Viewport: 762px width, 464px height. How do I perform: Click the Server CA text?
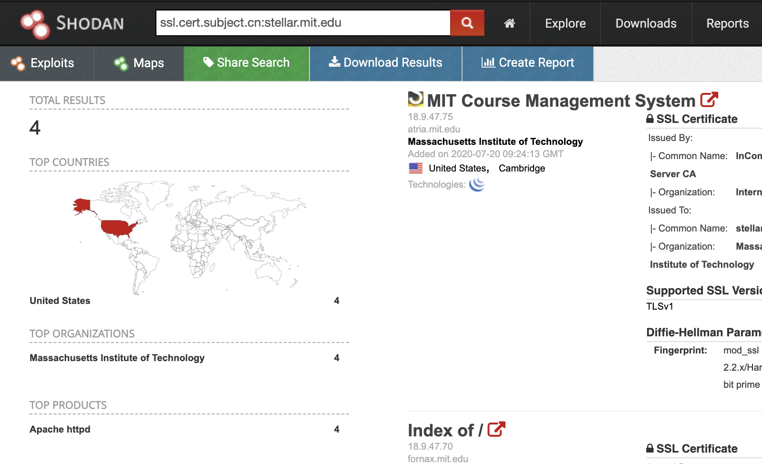(673, 174)
